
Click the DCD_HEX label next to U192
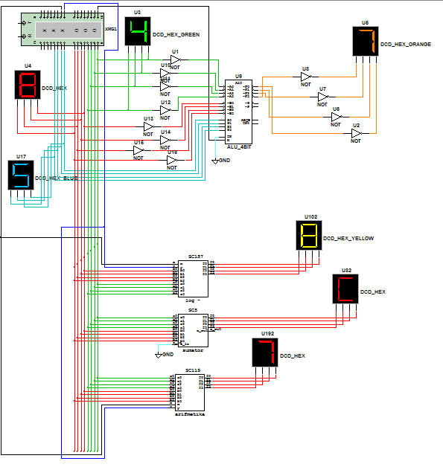[x=293, y=355]
